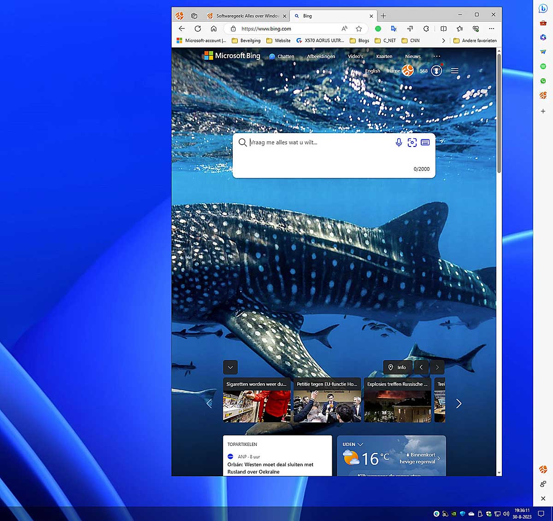Open the C_NET favorites folder

(x=385, y=41)
